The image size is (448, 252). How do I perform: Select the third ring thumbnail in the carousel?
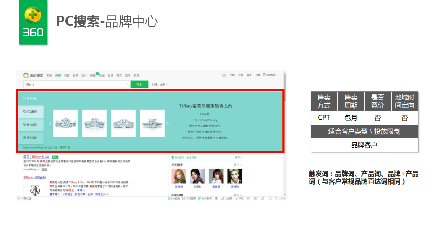[x=123, y=123]
